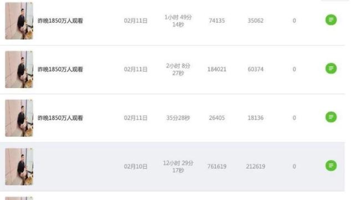Open details icon for 35分28秒 broadcast
355x200 pixels.
[x=331, y=117]
